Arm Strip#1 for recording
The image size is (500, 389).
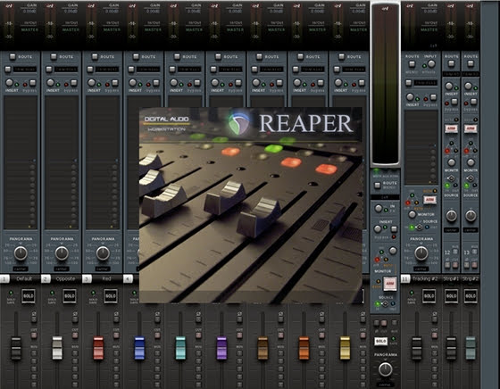[x=451, y=128]
